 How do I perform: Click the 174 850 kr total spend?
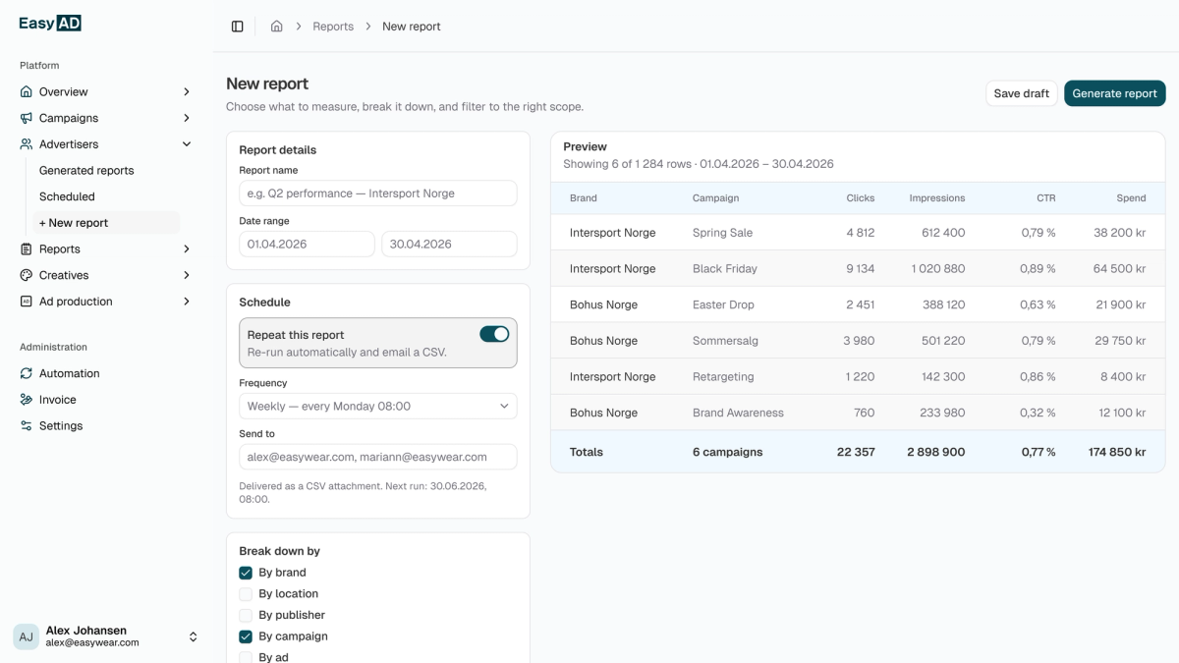coord(1117,453)
